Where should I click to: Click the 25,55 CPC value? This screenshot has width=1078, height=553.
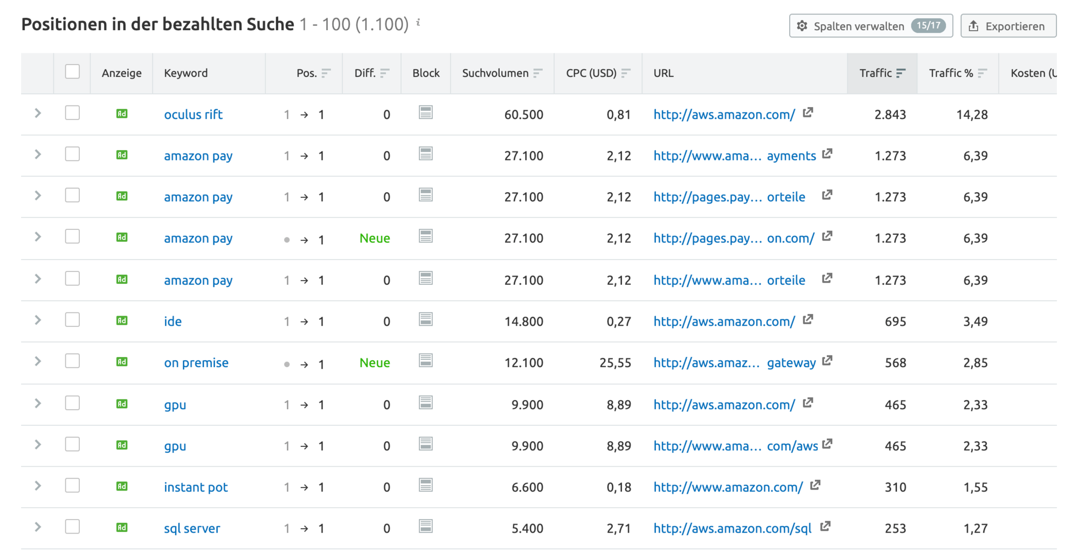pyautogui.click(x=615, y=363)
